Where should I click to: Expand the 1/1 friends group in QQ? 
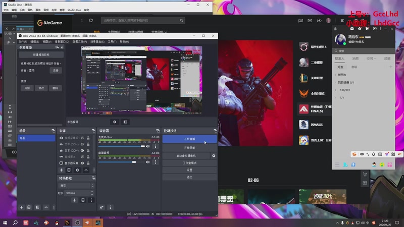[x=335, y=98]
